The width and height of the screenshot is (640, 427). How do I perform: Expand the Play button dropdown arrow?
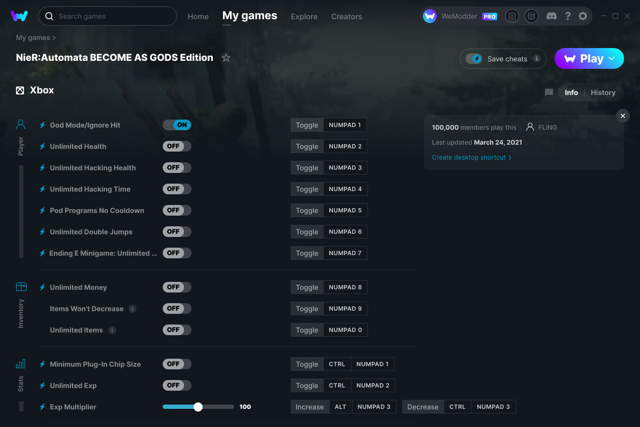[x=612, y=59]
